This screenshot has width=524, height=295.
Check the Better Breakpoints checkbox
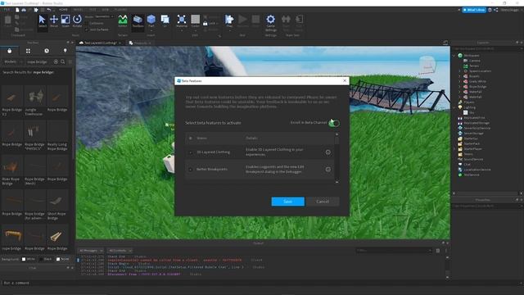coord(191,170)
